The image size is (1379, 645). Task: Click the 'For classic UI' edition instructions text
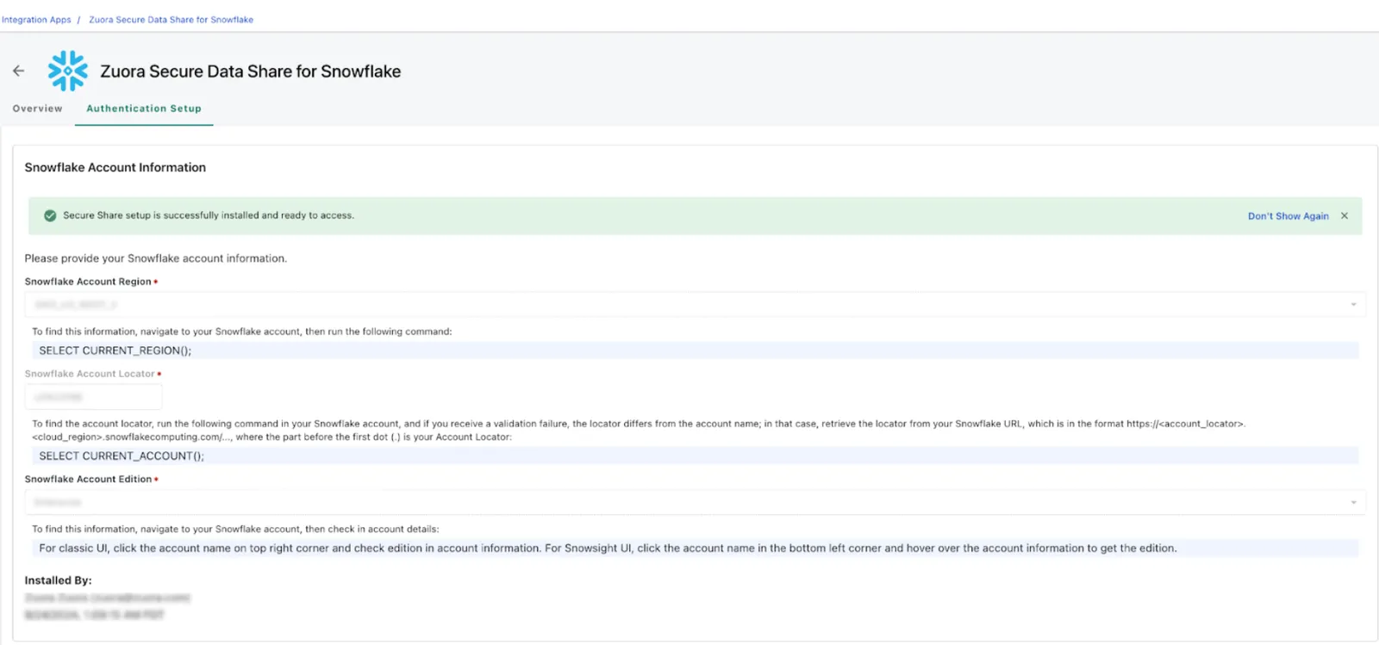[x=608, y=549]
